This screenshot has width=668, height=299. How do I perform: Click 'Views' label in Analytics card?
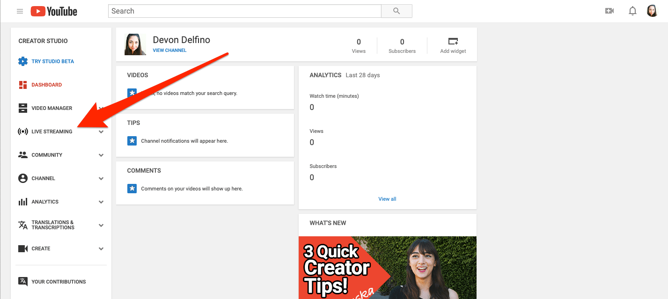[317, 131]
